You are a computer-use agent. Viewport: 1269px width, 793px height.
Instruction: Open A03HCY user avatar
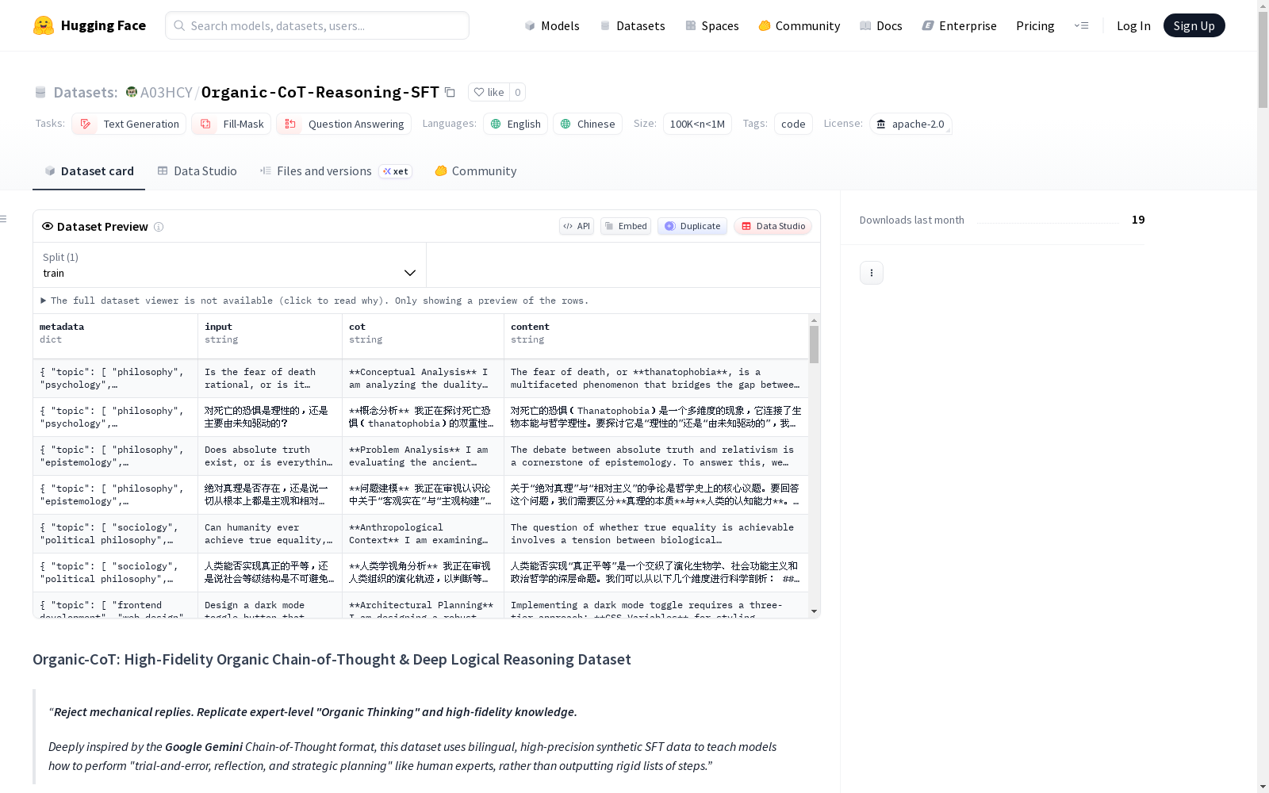(x=132, y=92)
